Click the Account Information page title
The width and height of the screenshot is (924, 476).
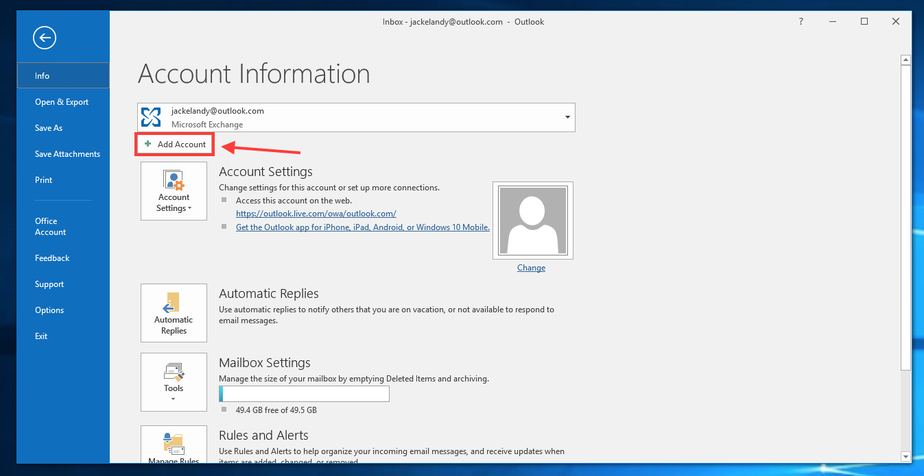coord(254,74)
